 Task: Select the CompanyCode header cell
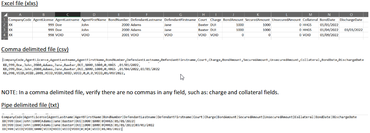pyautogui.click(x=20, y=20)
